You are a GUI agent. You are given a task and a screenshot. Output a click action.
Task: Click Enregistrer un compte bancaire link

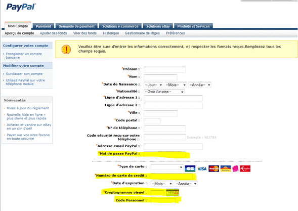point(24,56)
